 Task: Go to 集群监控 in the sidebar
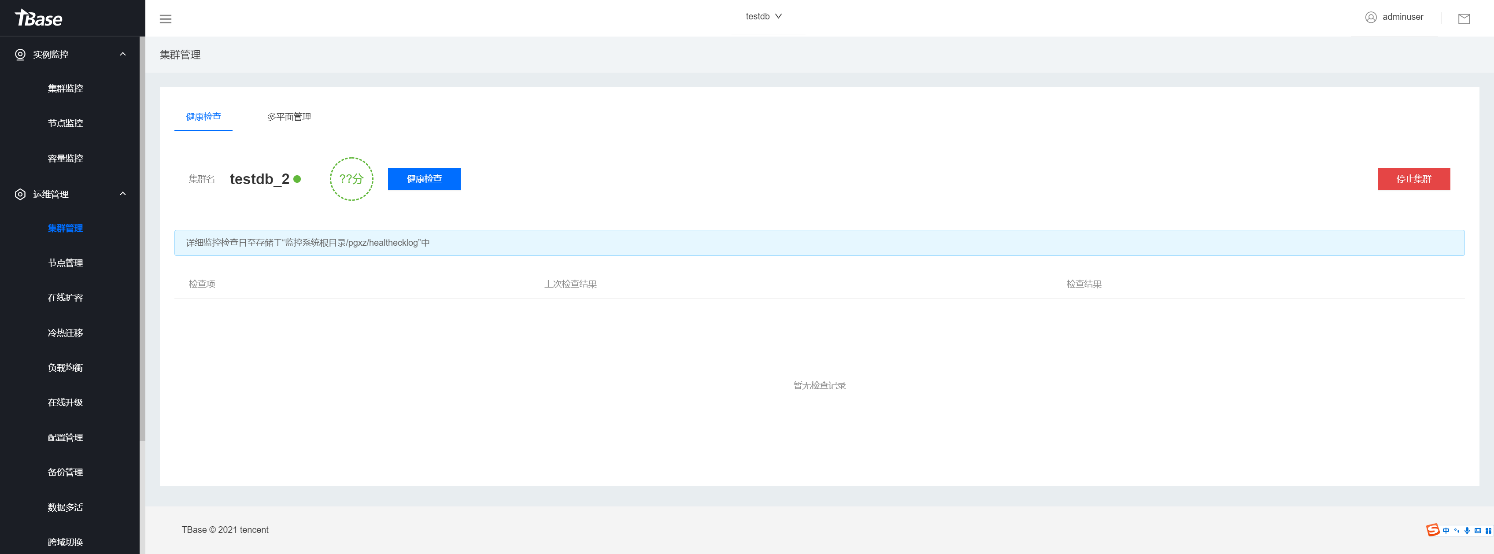click(65, 88)
